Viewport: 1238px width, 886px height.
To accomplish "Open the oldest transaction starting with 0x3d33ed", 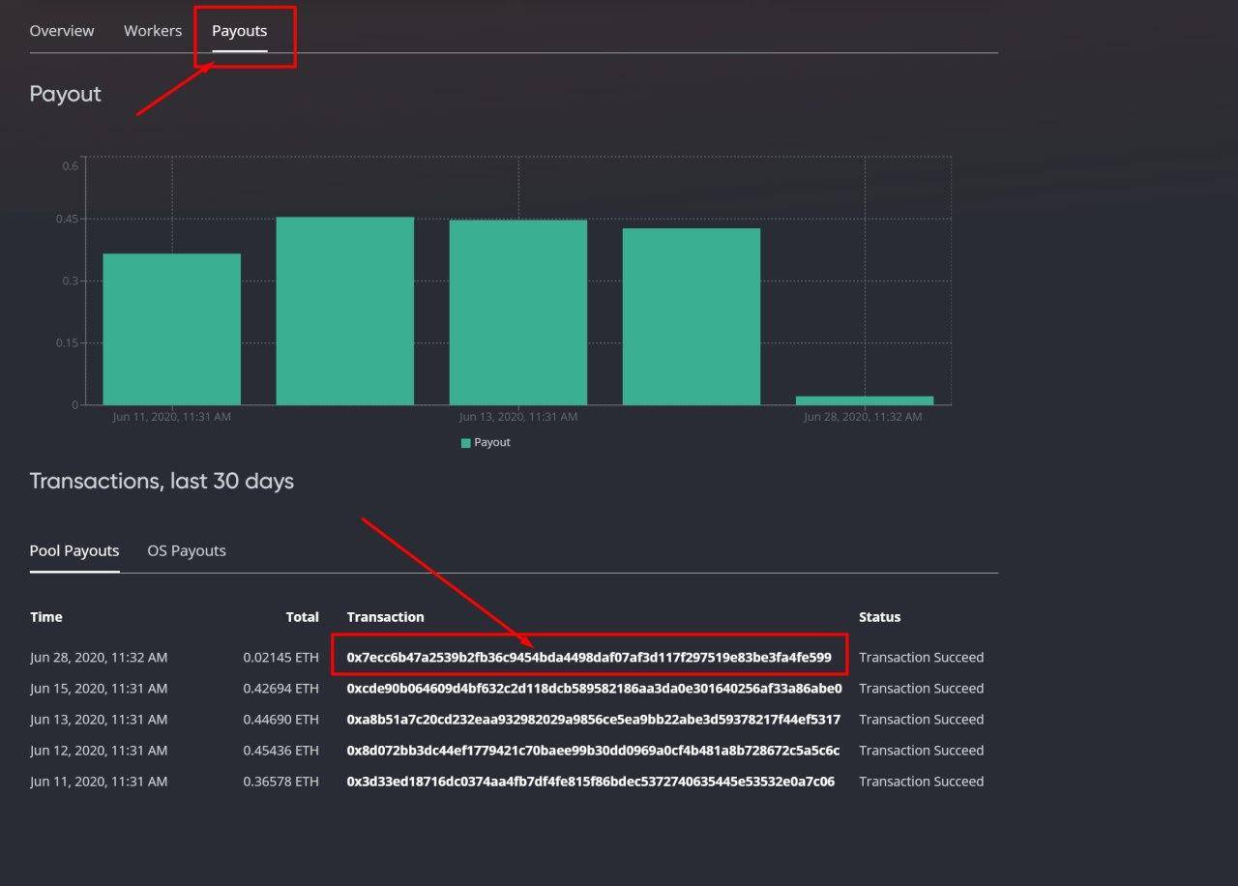I will (590, 781).
